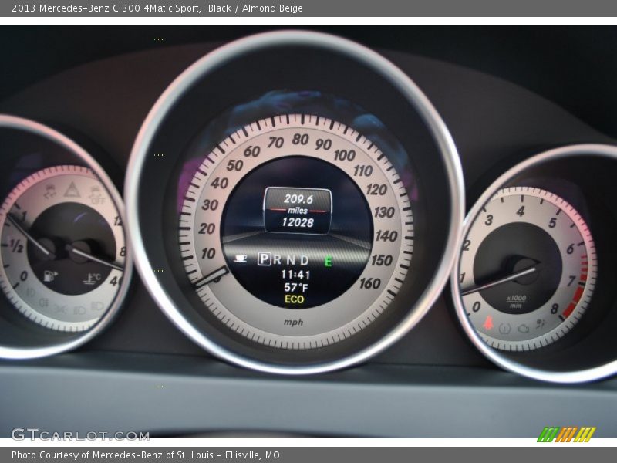The width and height of the screenshot is (617, 463).
Task: Click 'Photo Courtesy of Mercedes-Benz of St. Louis' caption
Action: (x=113, y=455)
